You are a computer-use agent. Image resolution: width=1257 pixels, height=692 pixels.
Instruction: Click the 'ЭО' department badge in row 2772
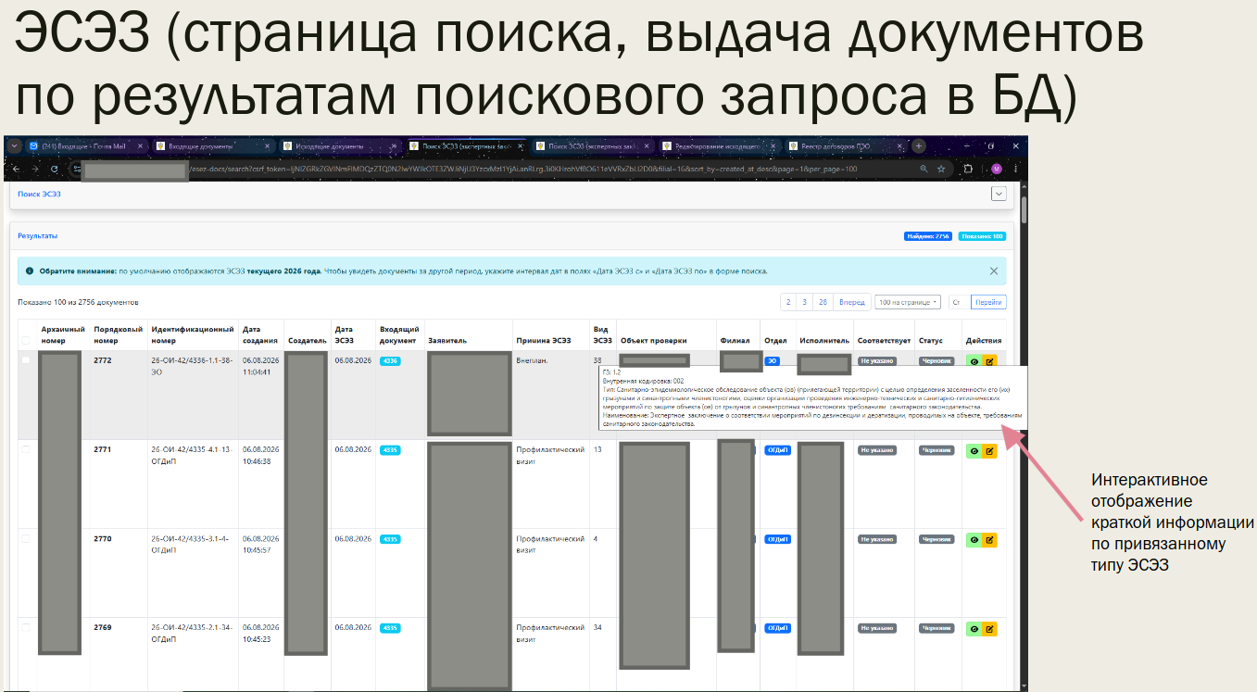click(x=773, y=361)
